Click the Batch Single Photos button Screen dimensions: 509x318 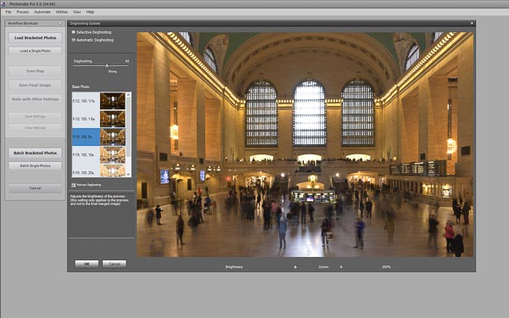pyautogui.click(x=35, y=166)
